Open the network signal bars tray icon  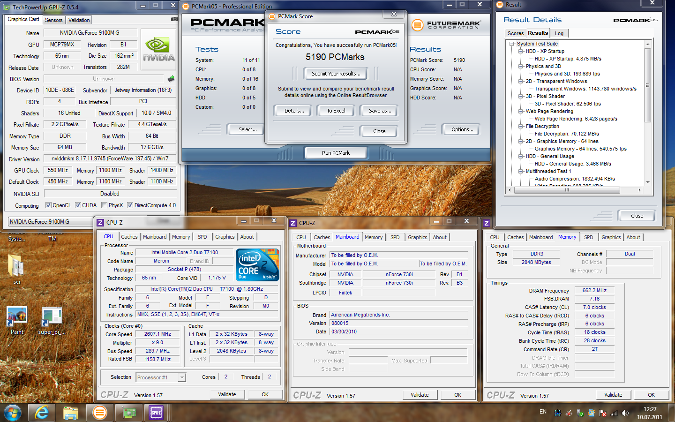point(614,413)
